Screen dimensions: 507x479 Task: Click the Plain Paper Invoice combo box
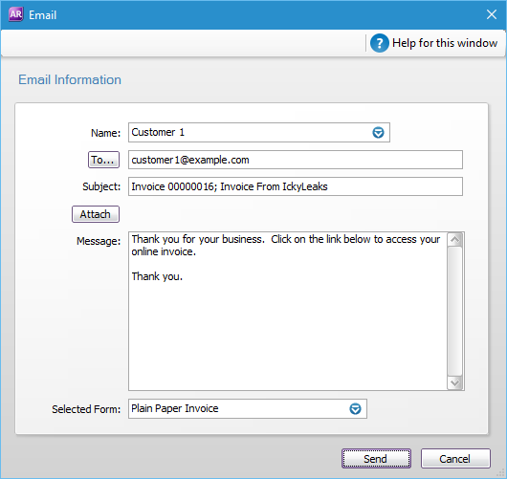[248, 408]
